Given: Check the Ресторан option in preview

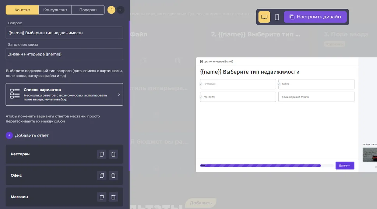Looking at the screenshot, I should [x=238, y=84].
